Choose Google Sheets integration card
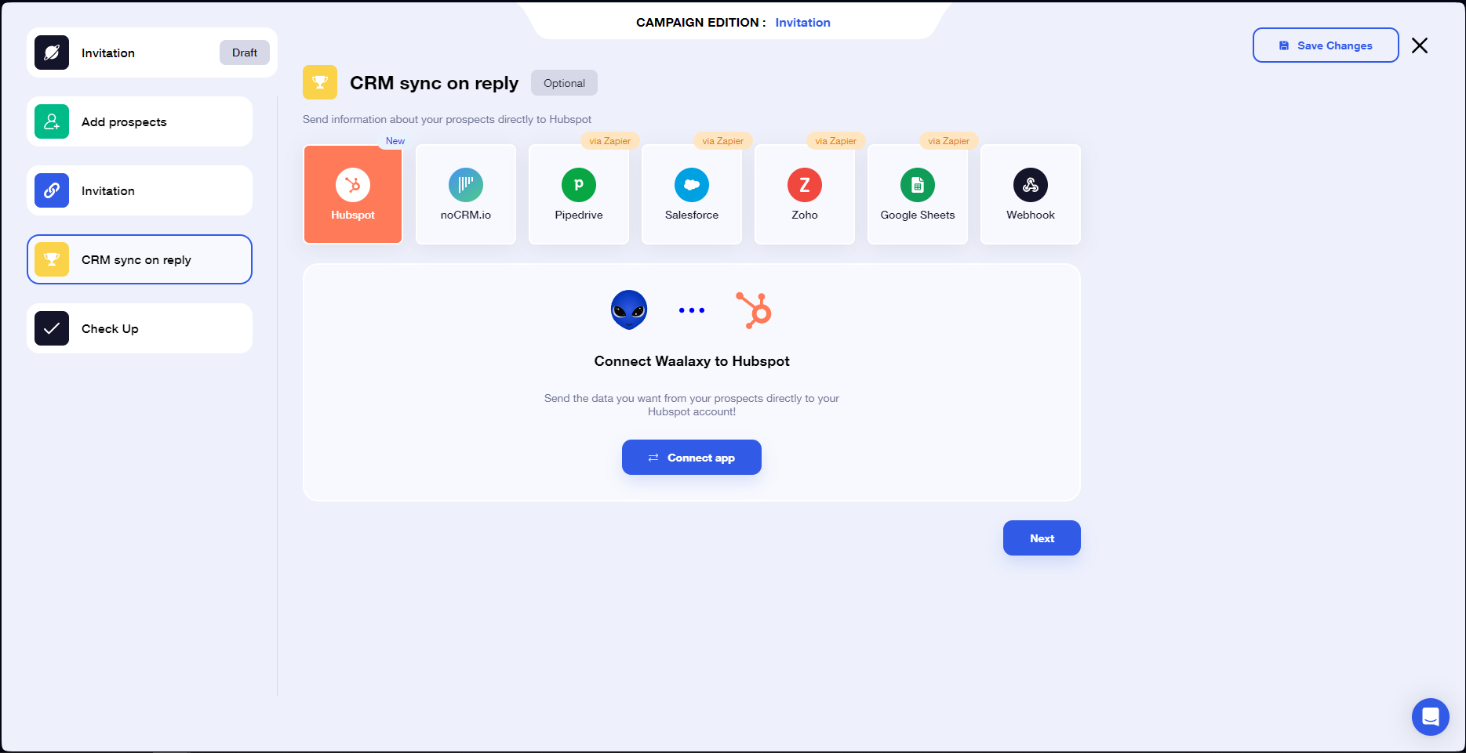Image resolution: width=1466 pixels, height=753 pixels. 918,194
